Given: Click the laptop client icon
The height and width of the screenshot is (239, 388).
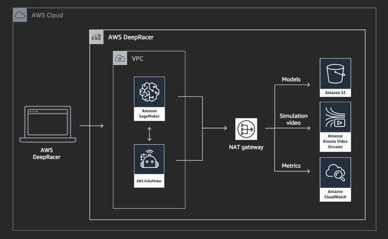Looking at the screenshot, I should (x=48, y=124).
